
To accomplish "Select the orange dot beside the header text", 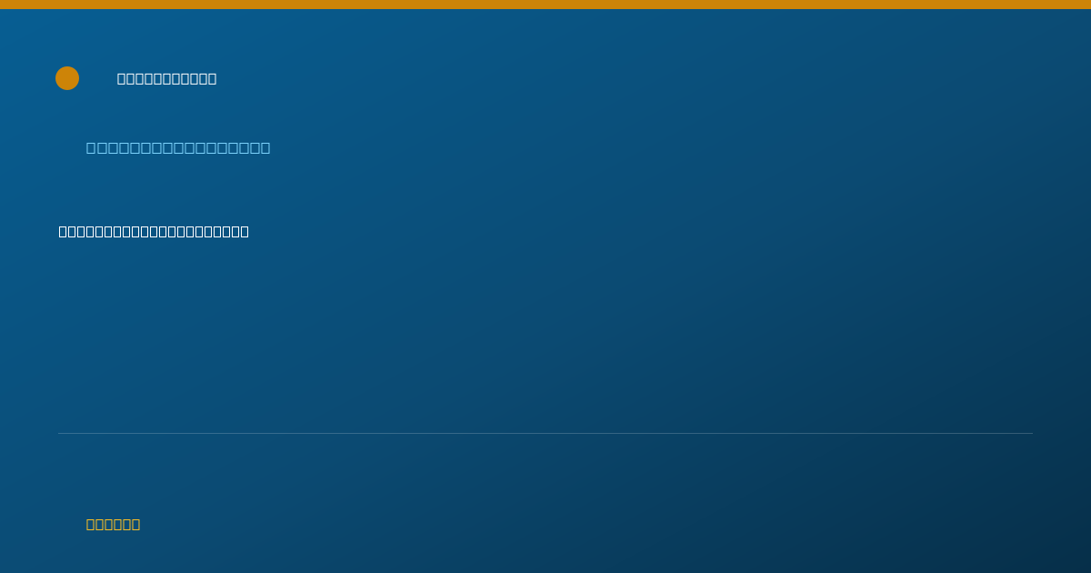I will tap(67, 78).
